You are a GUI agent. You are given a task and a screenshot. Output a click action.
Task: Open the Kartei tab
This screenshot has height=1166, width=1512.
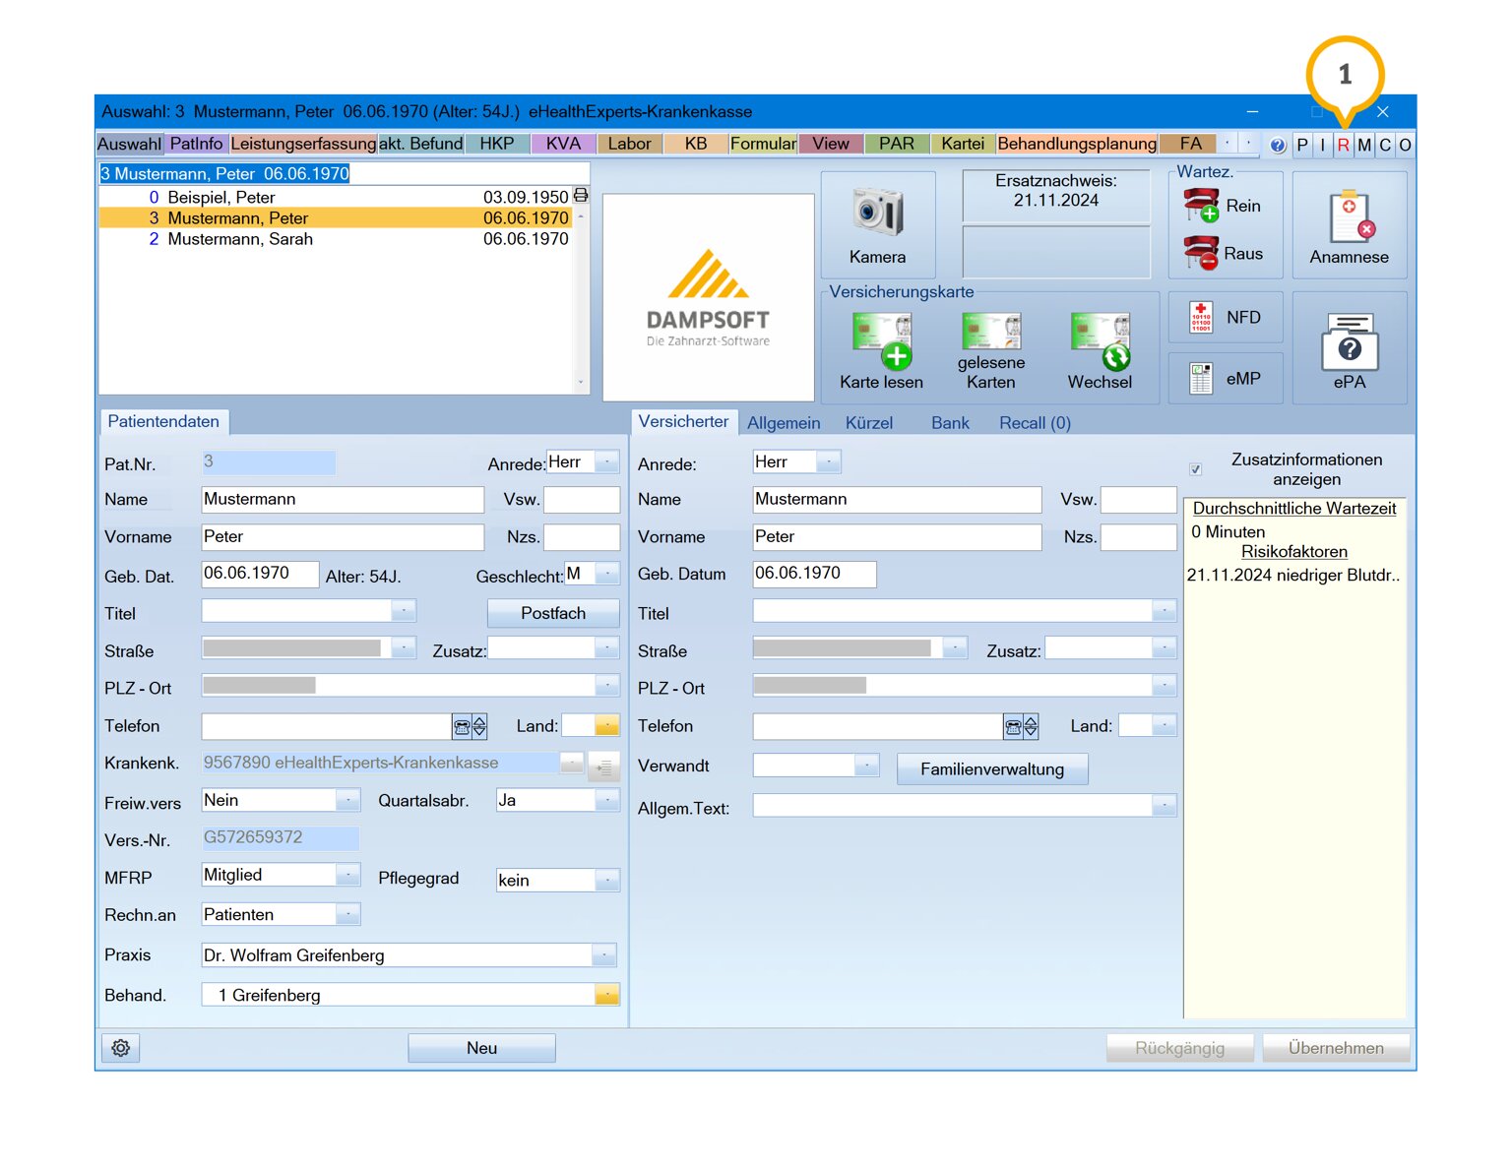click(x=962, y=144)
